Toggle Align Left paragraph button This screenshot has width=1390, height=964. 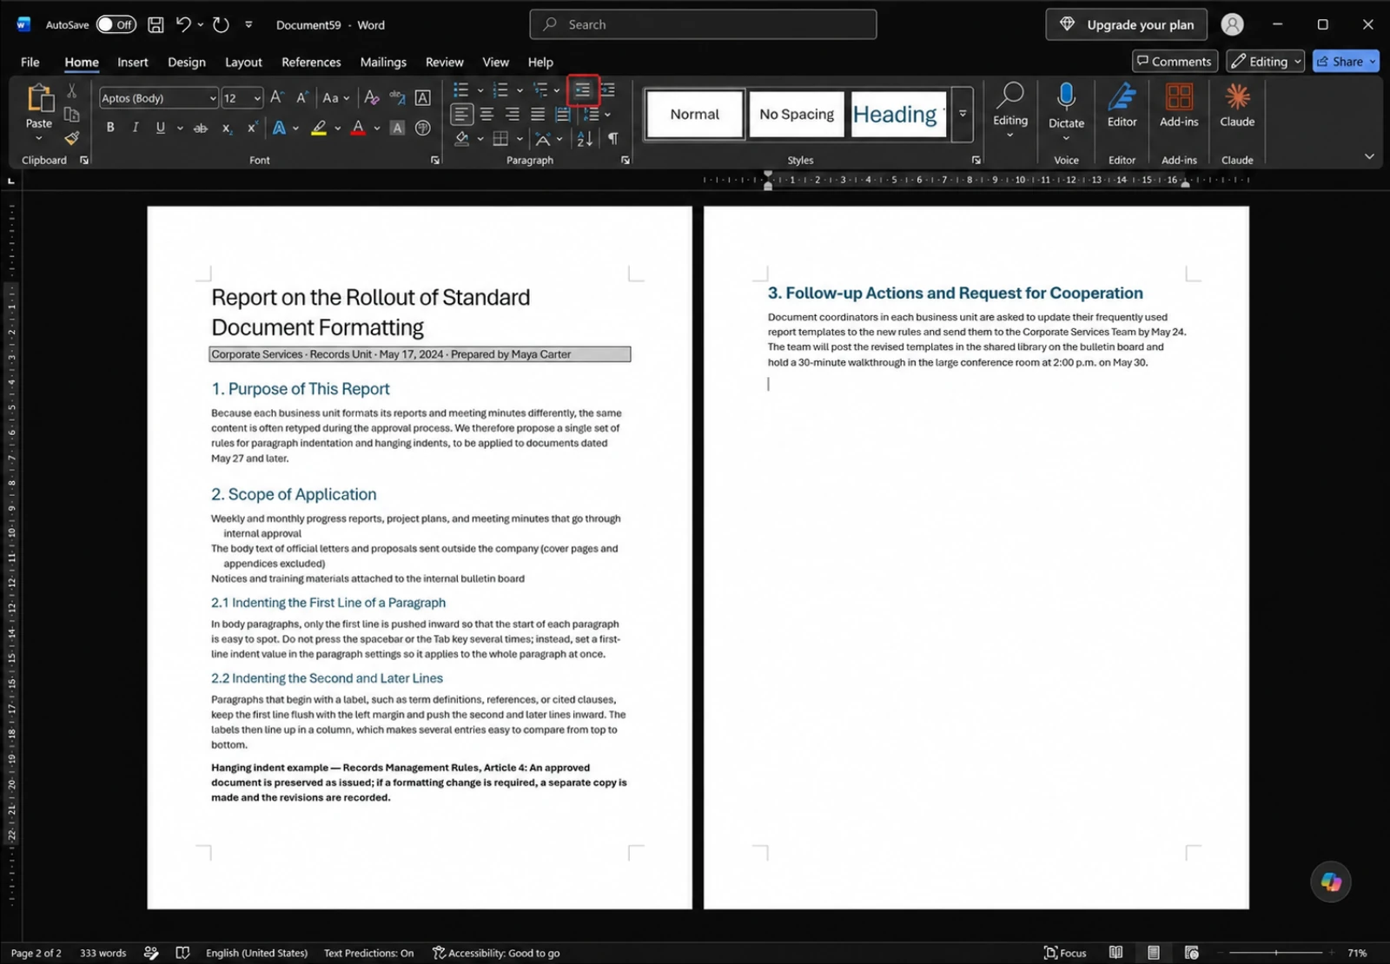461,114
